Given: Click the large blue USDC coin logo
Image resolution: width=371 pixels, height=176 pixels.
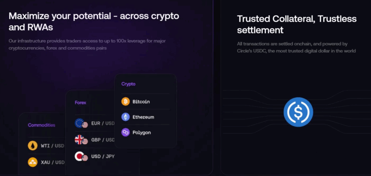Looking at the screenshot, I should tap(298, 112).
